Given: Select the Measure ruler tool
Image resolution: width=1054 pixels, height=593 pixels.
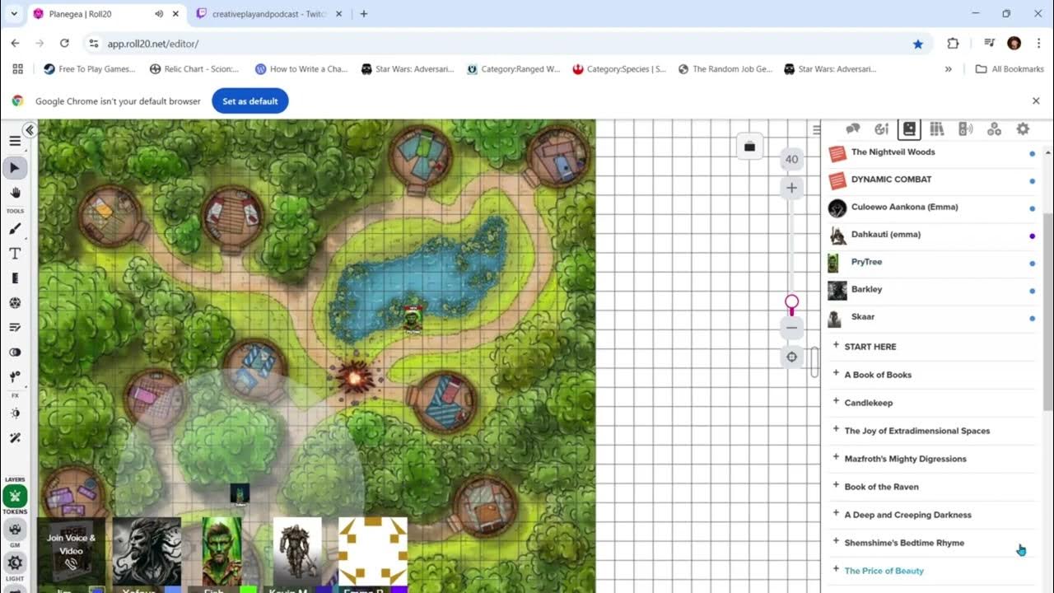Looking at the screenshot, I should click(15, 278).
